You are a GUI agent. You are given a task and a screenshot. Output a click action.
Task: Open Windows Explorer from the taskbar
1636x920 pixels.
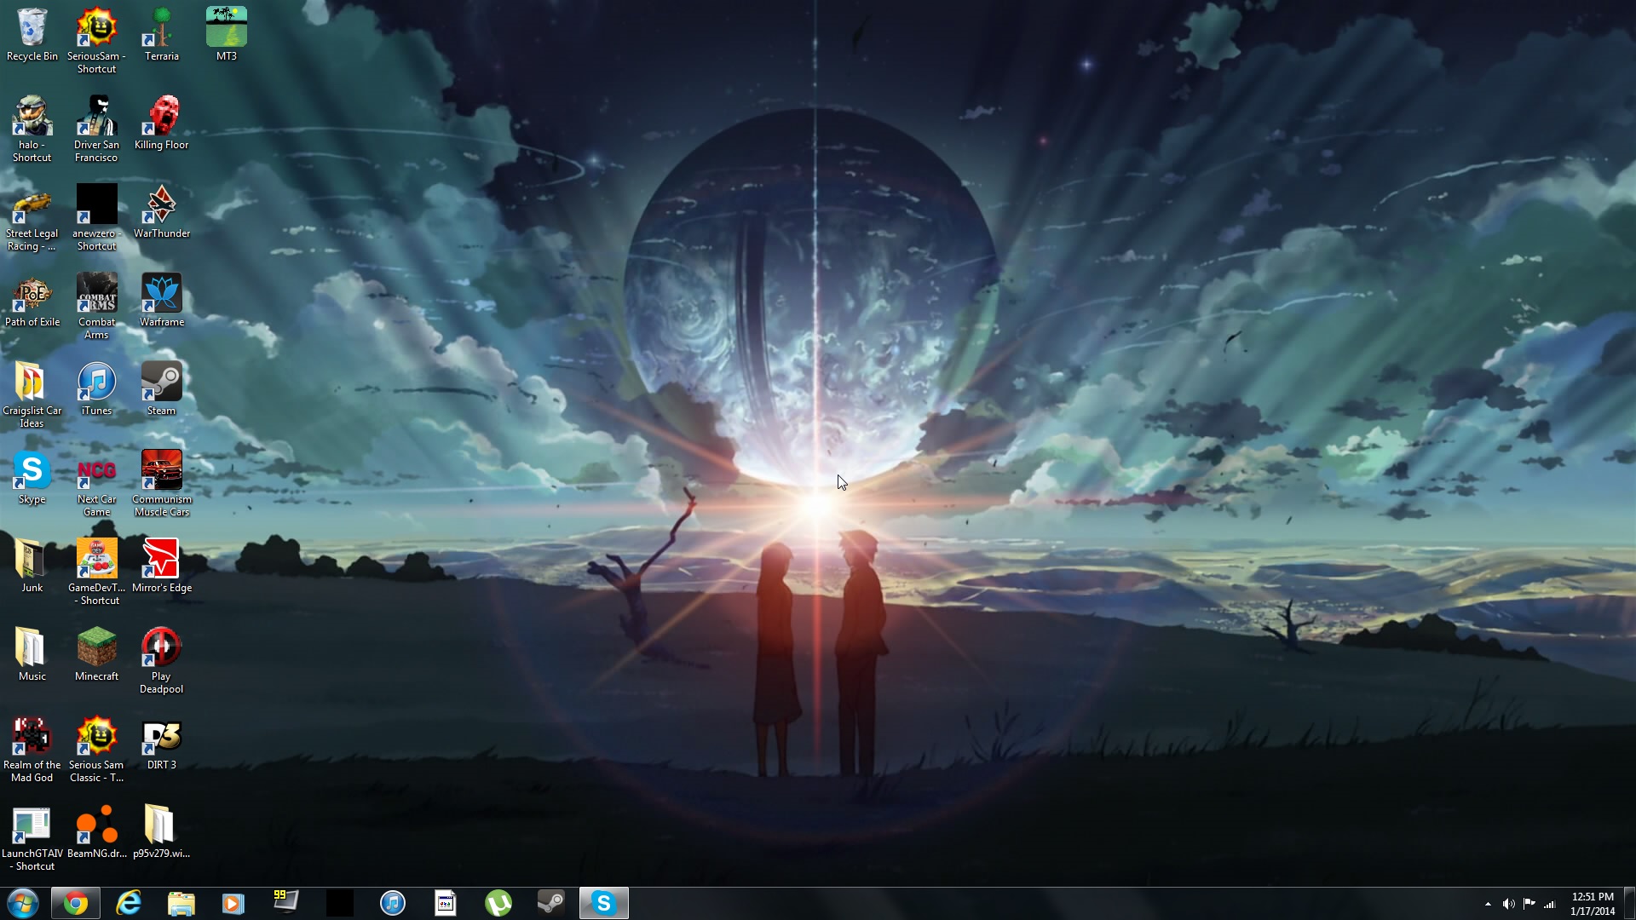[x=181, y=903]
